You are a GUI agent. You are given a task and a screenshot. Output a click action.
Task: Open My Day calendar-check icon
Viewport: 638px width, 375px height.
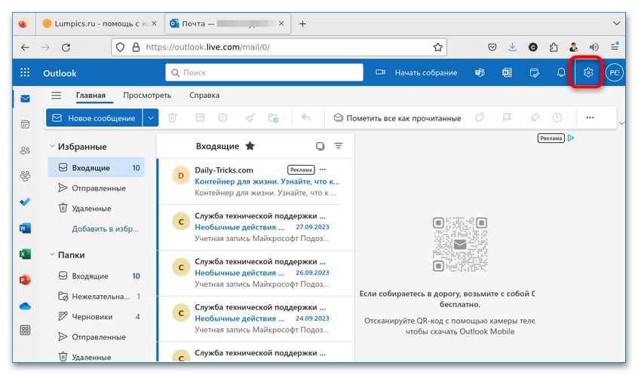tap(534, 73)
